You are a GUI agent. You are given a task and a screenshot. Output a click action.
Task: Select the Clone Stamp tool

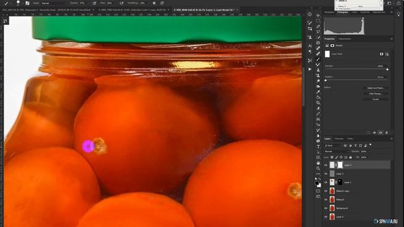tap(318, 70)
